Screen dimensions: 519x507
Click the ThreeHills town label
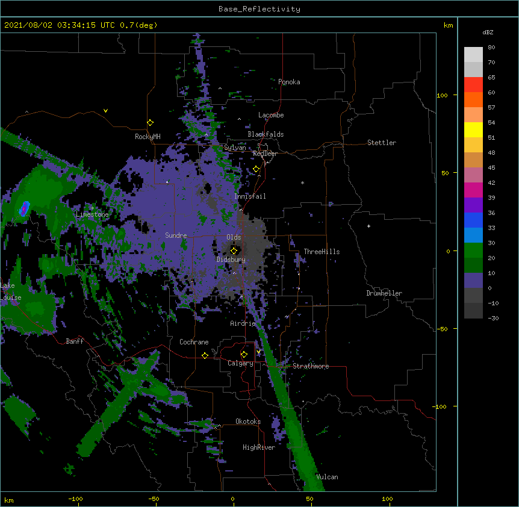pyautogui.click(x=322, y=252)
